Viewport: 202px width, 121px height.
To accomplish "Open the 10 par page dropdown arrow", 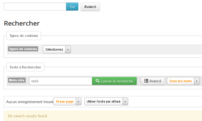I will (78, 101).
